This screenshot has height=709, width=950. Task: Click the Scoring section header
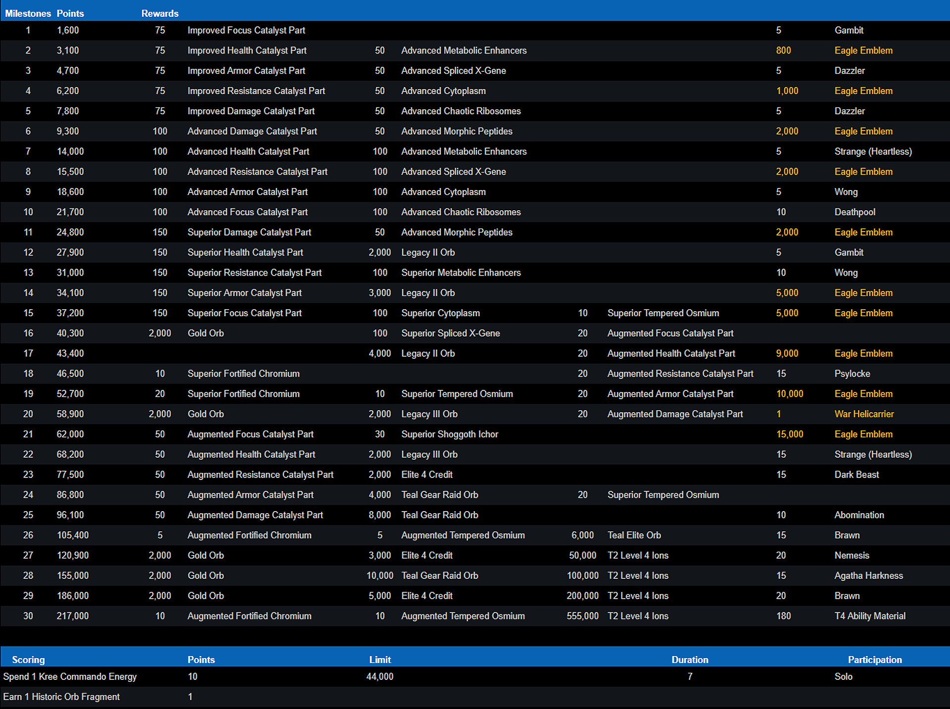pos(28,660)
